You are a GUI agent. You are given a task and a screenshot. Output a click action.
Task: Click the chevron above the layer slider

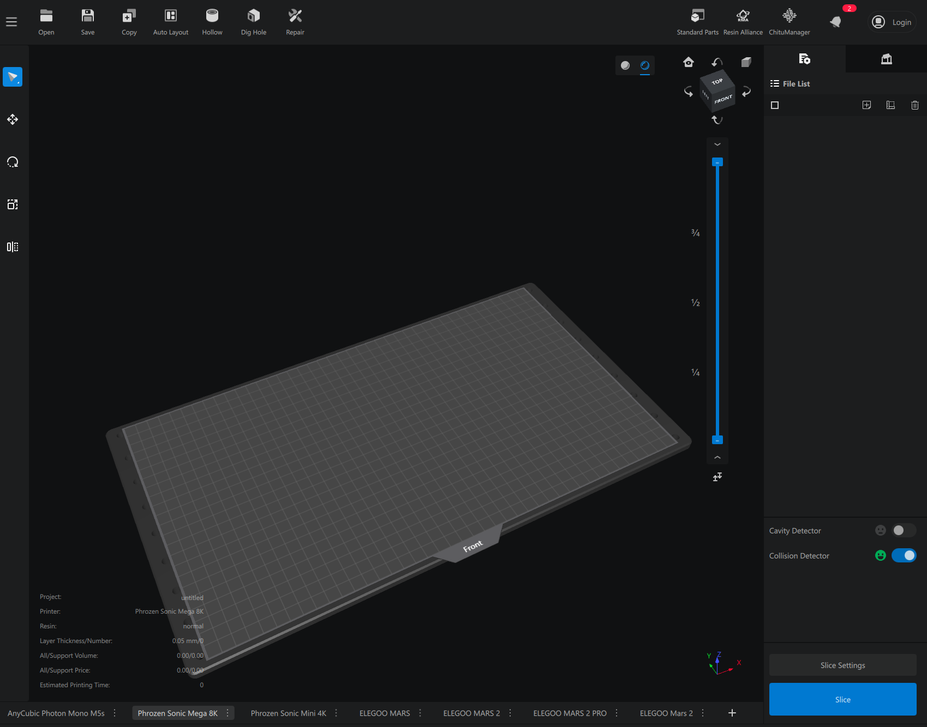pyautogui.click(x=717, y=144)
